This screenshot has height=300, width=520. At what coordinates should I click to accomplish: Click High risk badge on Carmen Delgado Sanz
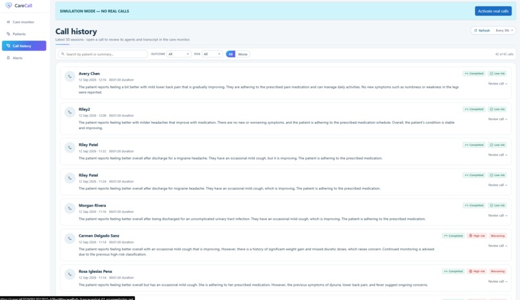tap(477, 235)
